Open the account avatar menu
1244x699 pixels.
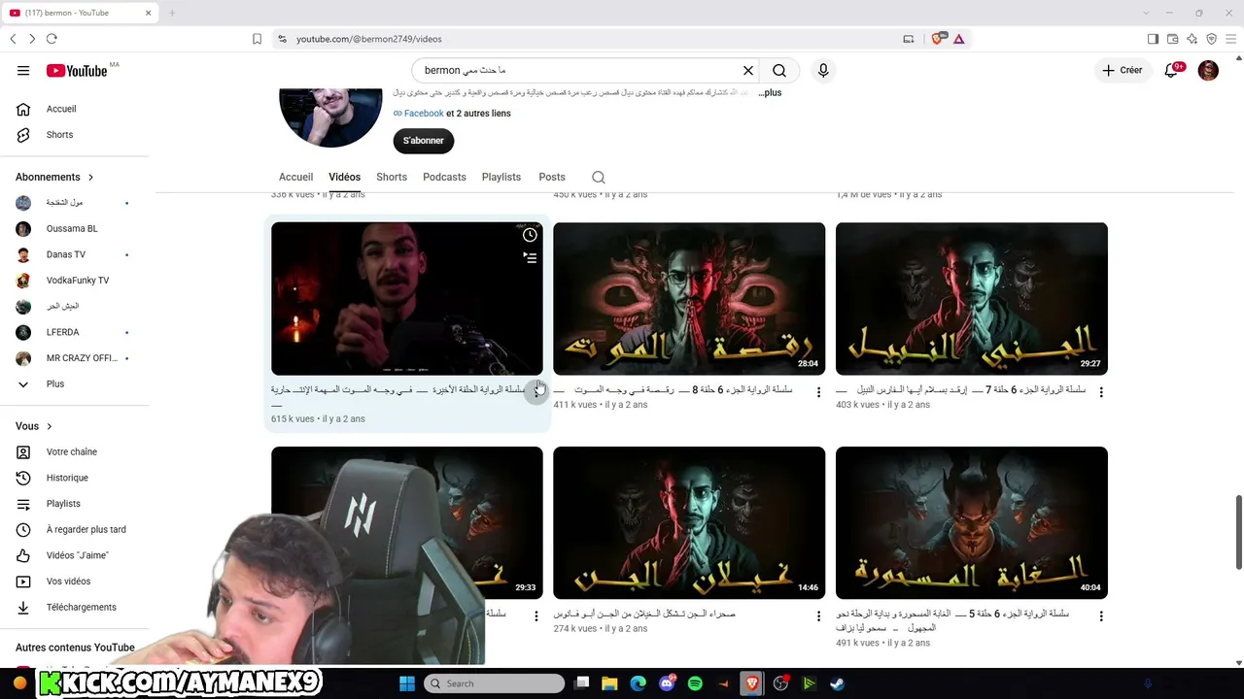(x=1208, y=70)
